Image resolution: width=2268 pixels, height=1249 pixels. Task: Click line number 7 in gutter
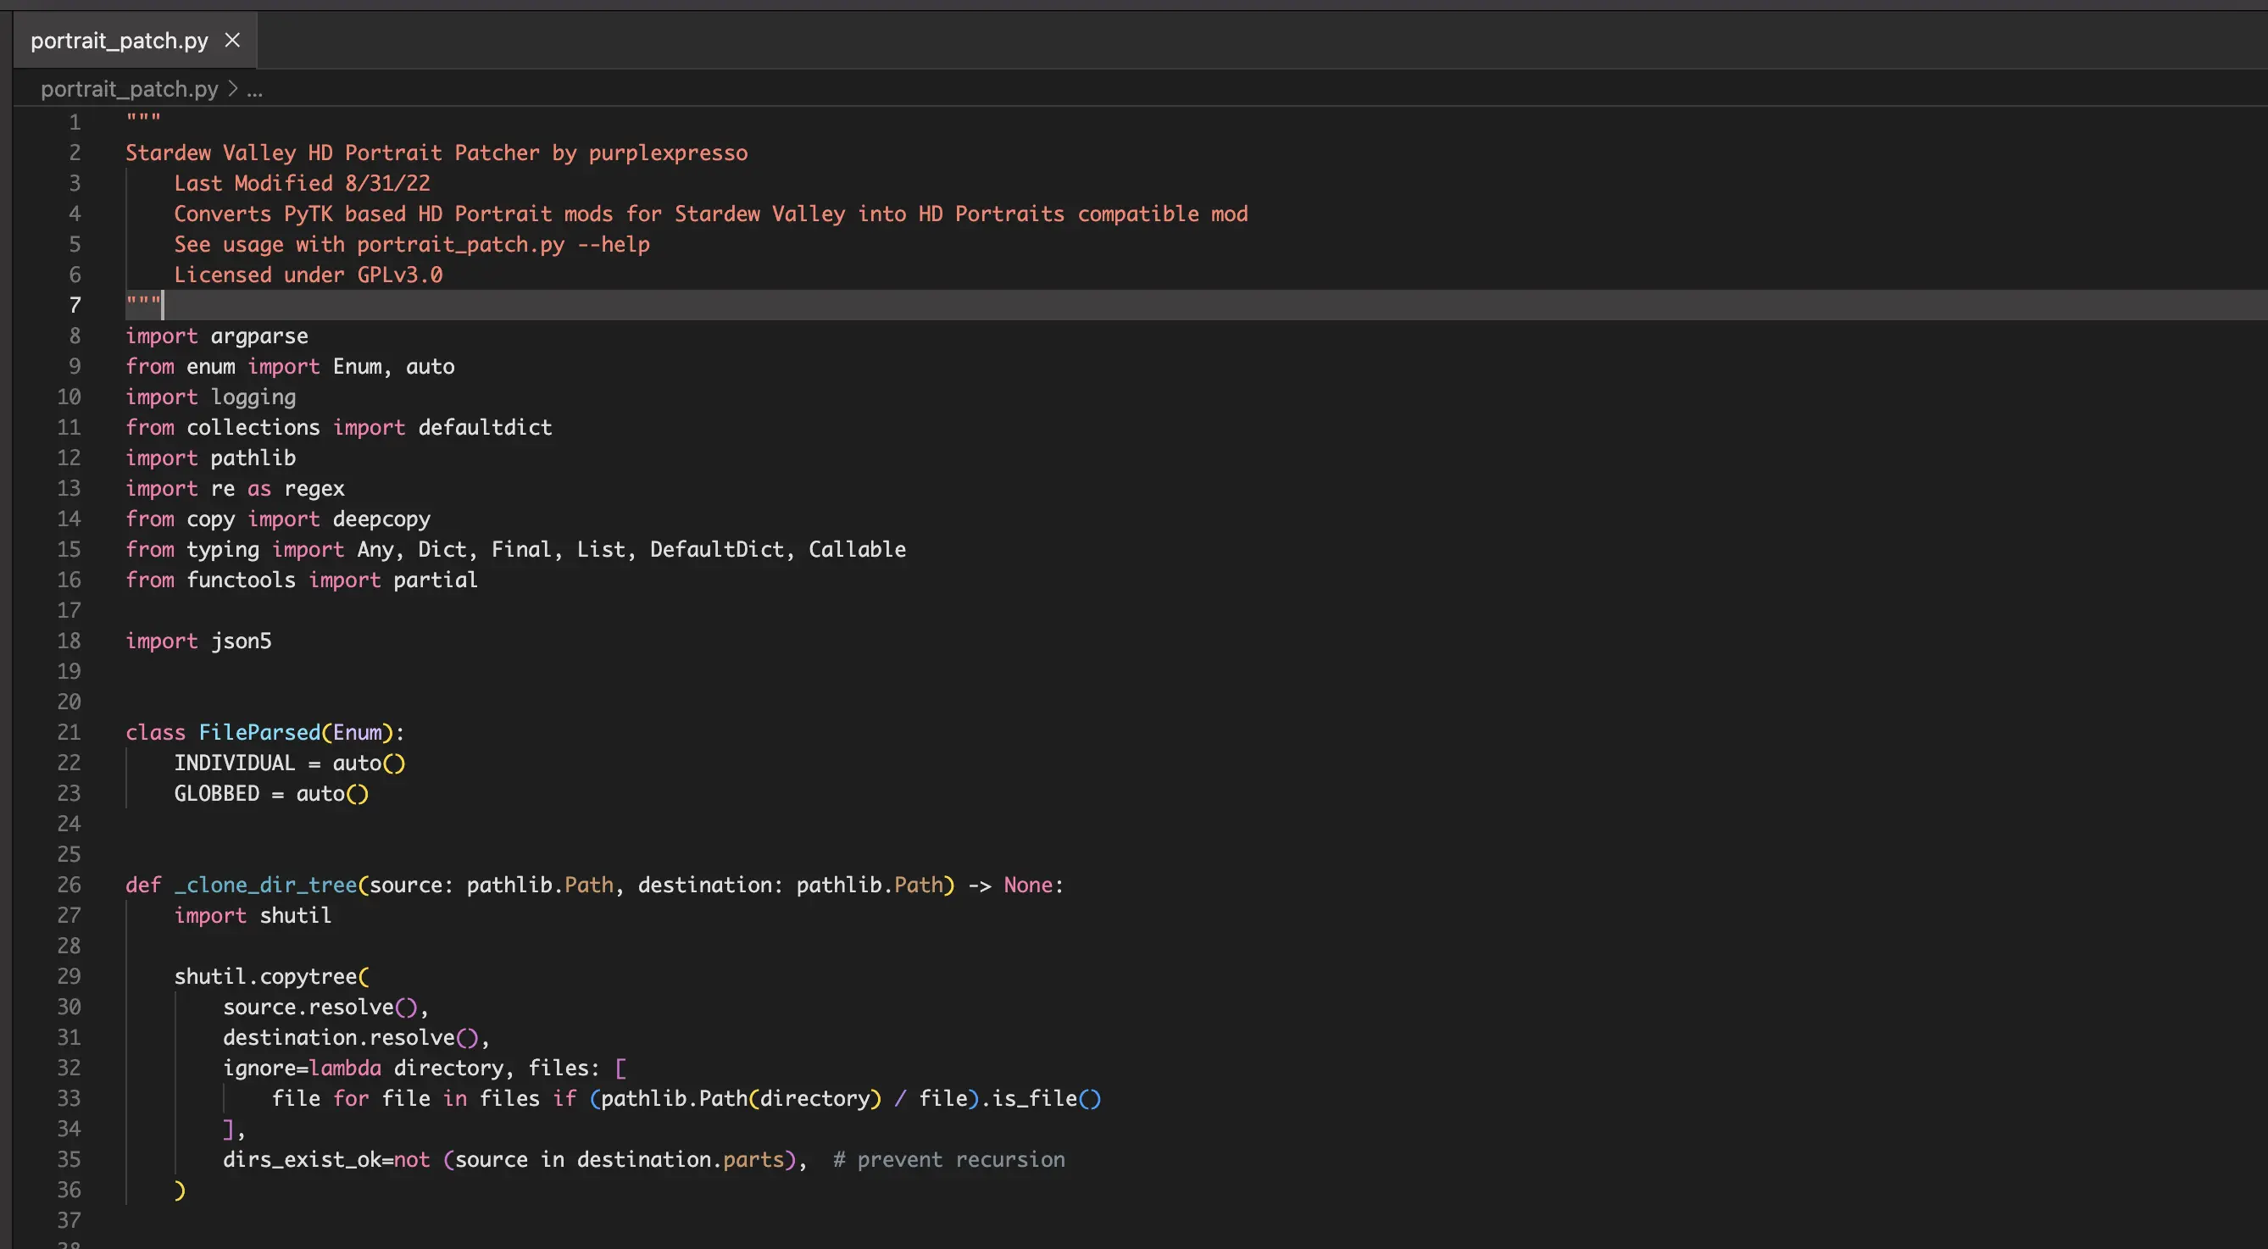pyautogui.click(x=75, y=304)
